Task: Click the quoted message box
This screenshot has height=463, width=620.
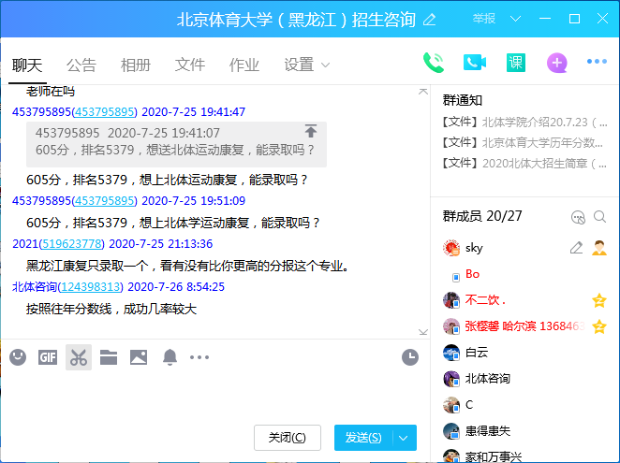Action: [x=176, y=144]
